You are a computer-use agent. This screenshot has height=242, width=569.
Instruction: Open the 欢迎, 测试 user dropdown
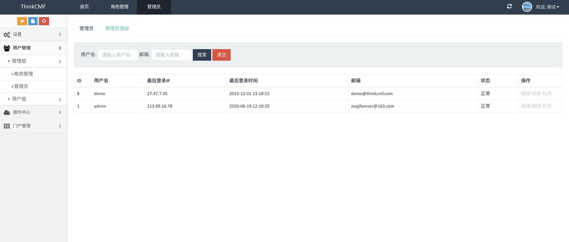pos(547,7)
